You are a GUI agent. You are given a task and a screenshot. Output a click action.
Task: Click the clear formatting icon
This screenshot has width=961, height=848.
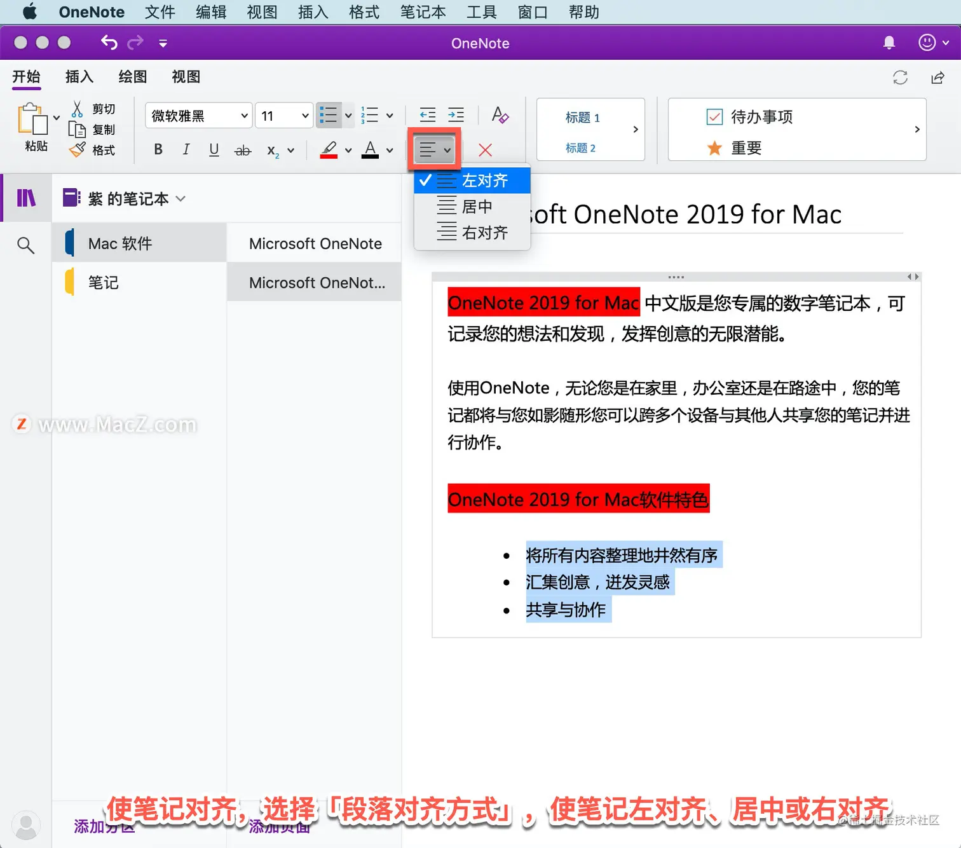[x=500, y=115]
